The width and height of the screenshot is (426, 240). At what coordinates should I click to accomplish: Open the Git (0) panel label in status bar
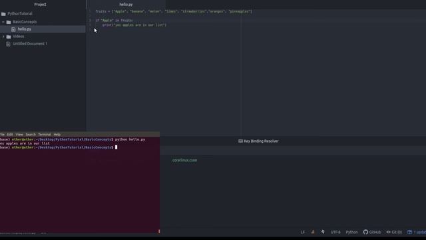tap(397, 232)
